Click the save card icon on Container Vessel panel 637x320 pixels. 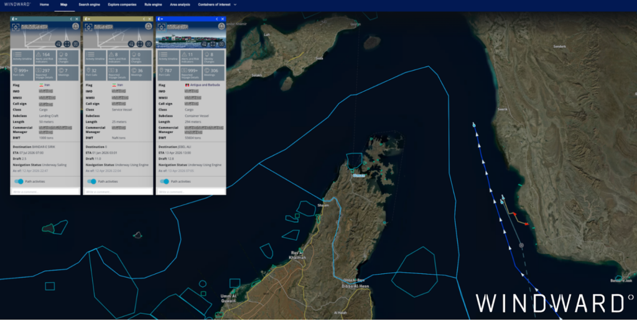pos(221,43)
